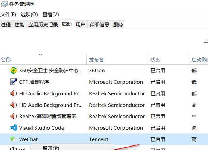Click the CTF 加载程序 pen icon

14,82
